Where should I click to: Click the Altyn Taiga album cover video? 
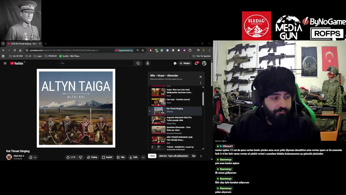click(x=76, y=108)
